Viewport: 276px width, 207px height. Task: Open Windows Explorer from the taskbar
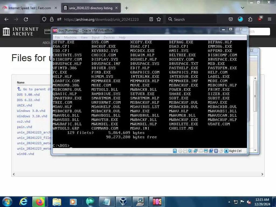click(57, 202)
